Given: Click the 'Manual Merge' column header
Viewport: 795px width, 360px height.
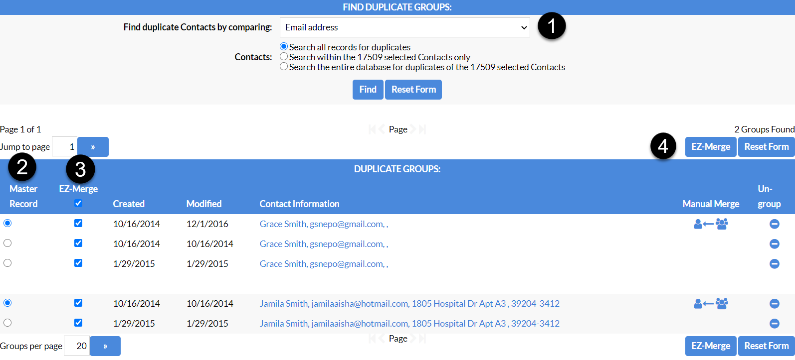Looking at the screenshot, I should tap(711, 204).
